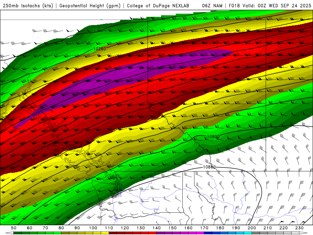
Task: Click the 100 value on the color scale
Action: click(x=93, y=228)
